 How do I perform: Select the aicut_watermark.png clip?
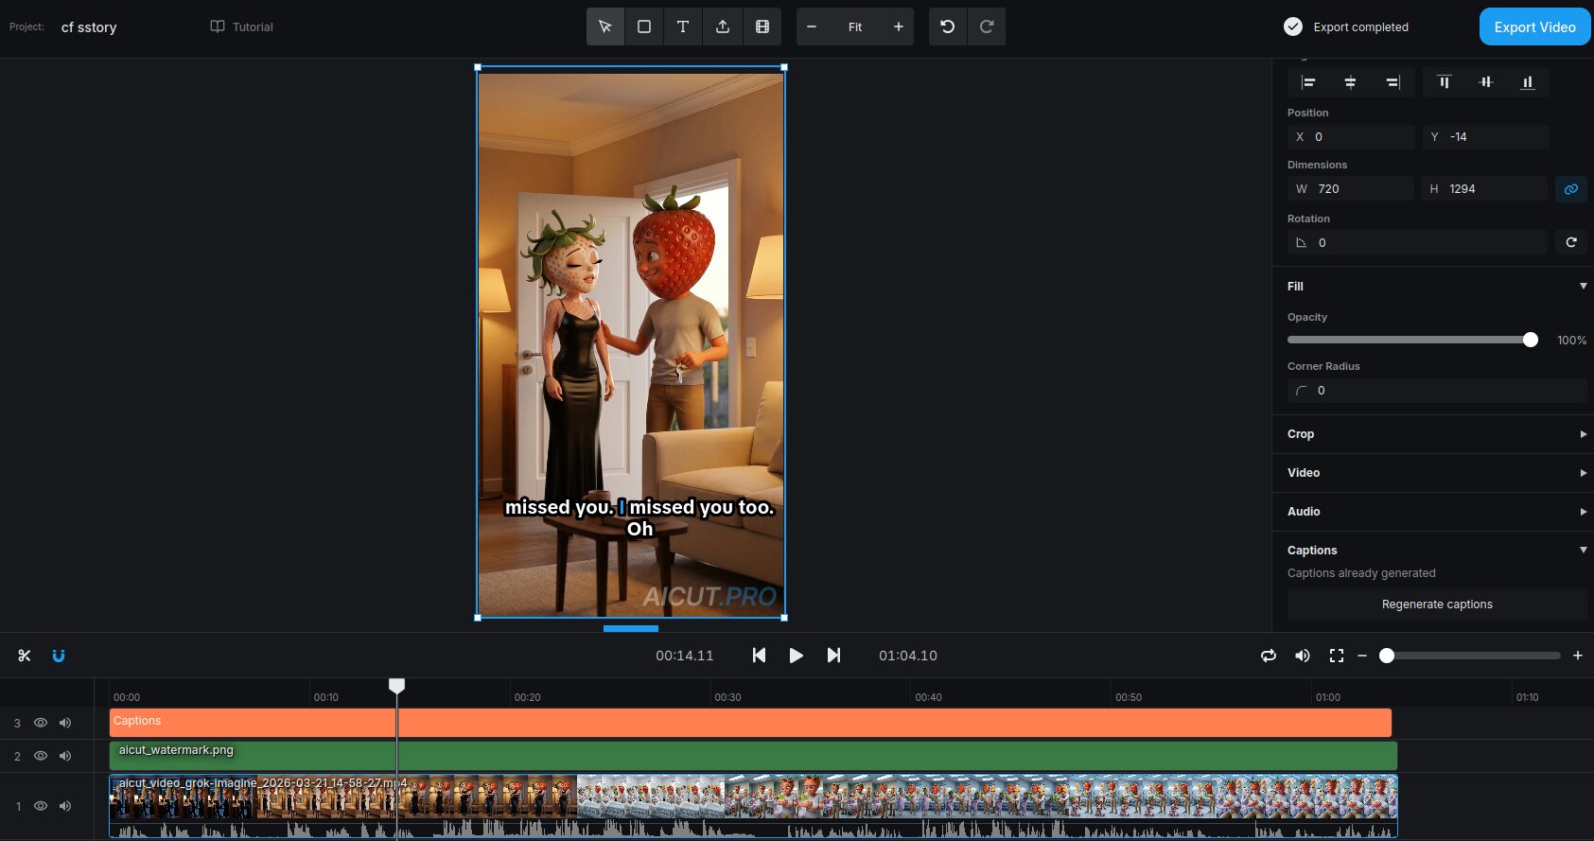(x=753, y=756)
